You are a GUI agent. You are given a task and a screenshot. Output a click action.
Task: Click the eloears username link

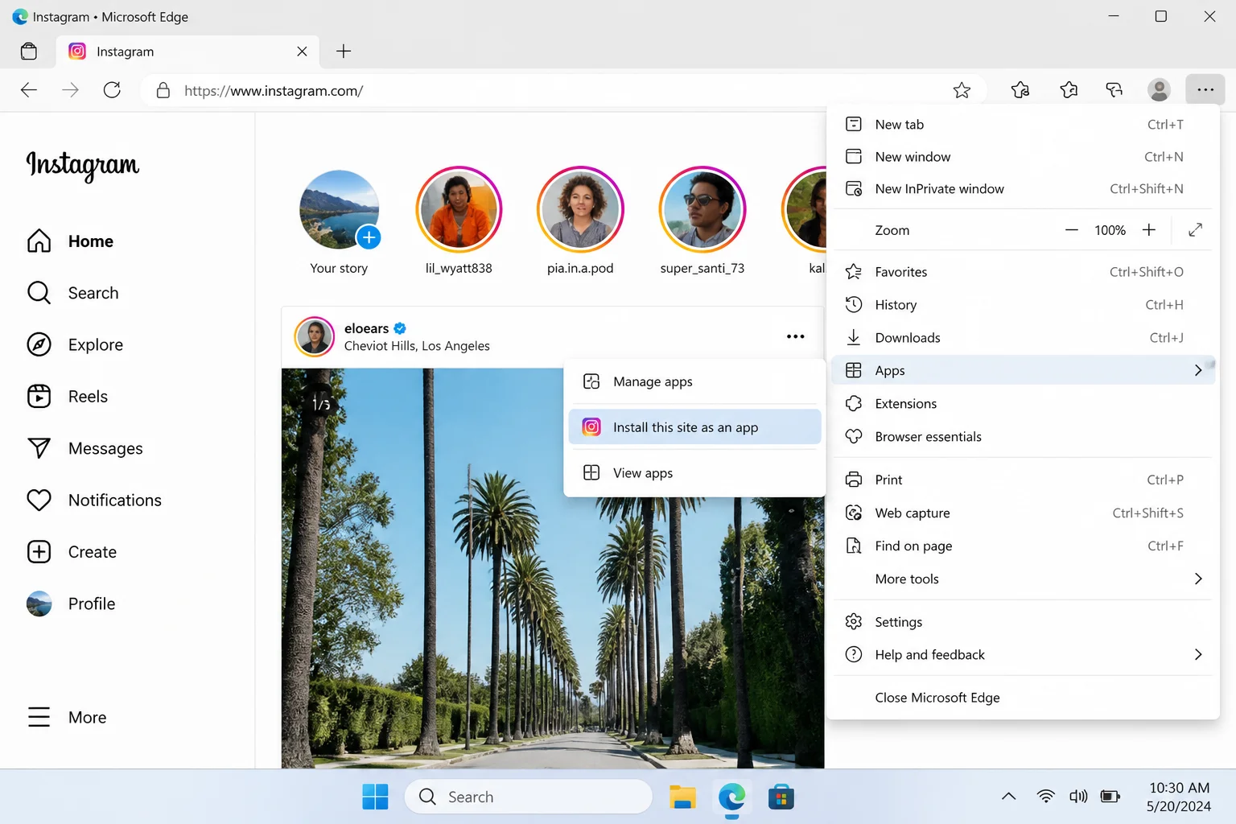pyautogui.click(x=366, y=328)
